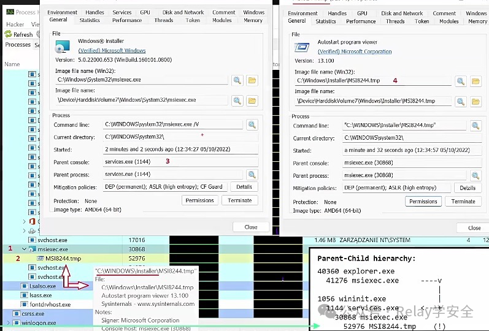The image size is (489, 331).
Task: Terminate the msiexec.exe process
Action: 239,200
